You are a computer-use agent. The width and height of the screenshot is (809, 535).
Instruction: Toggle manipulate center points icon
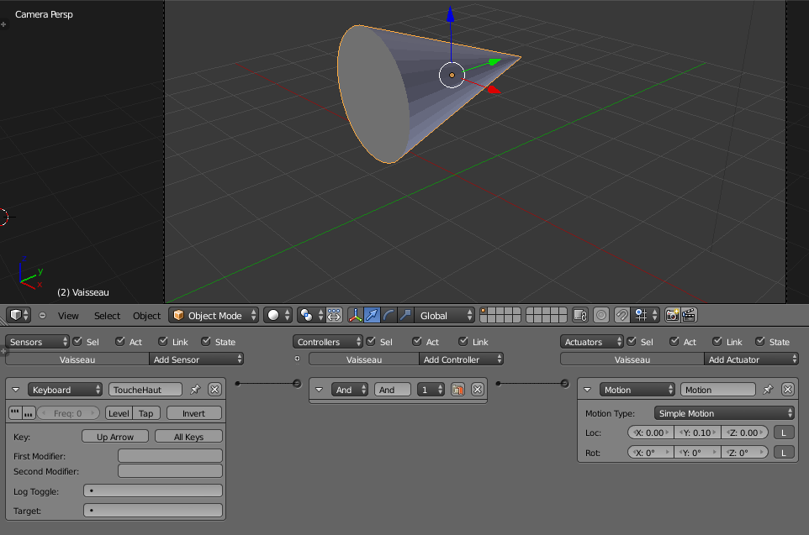click(335, 316)
